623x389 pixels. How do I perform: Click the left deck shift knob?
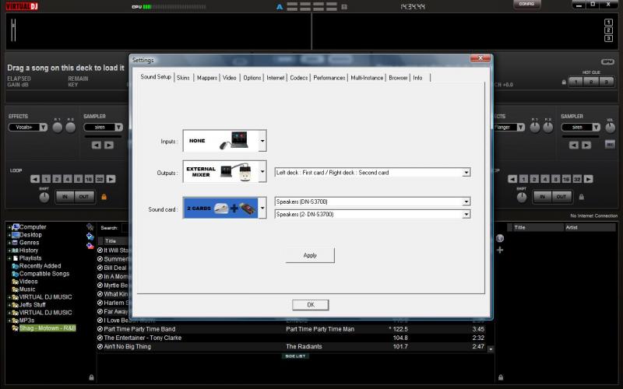tap(44, 197)
